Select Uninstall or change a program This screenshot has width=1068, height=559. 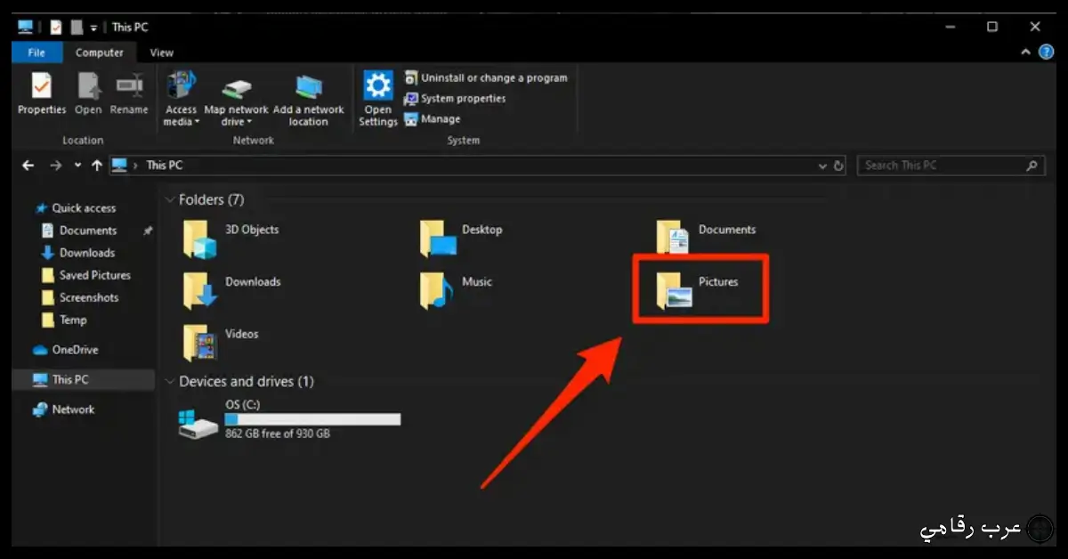[x=486, y=77]
